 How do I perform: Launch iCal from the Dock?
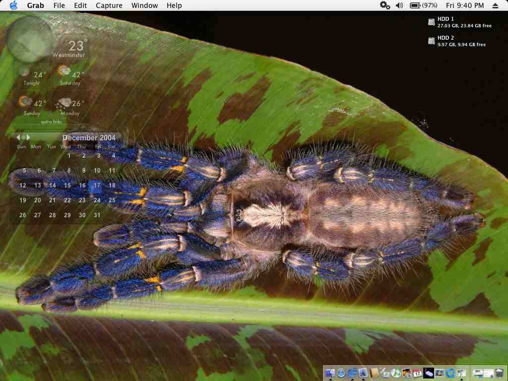click(x=417, y=373)
